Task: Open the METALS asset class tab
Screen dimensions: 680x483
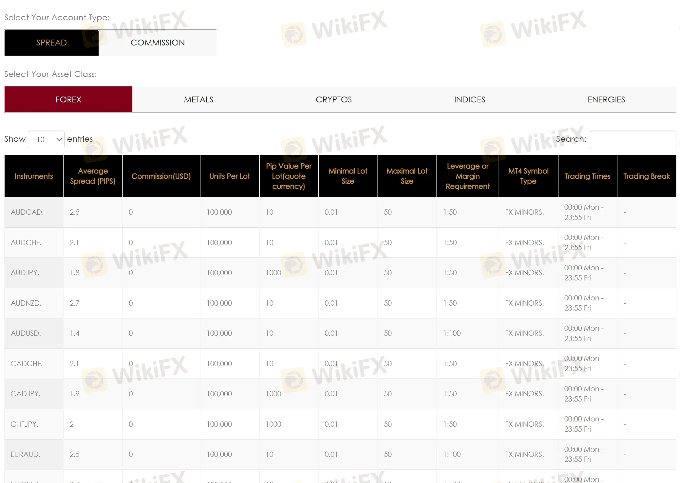Action: click(198, 99)
